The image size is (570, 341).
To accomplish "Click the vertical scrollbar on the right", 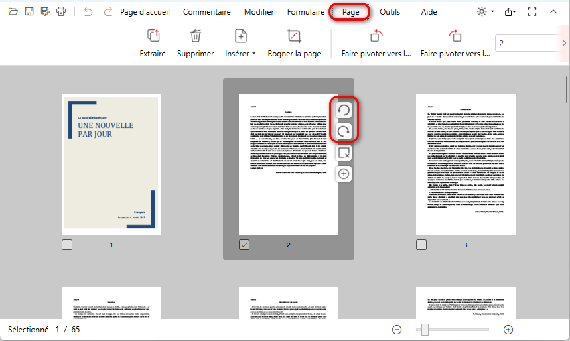I will point(567,90).
